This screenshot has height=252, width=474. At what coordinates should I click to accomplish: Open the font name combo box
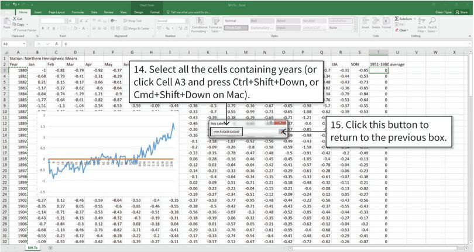53,21
